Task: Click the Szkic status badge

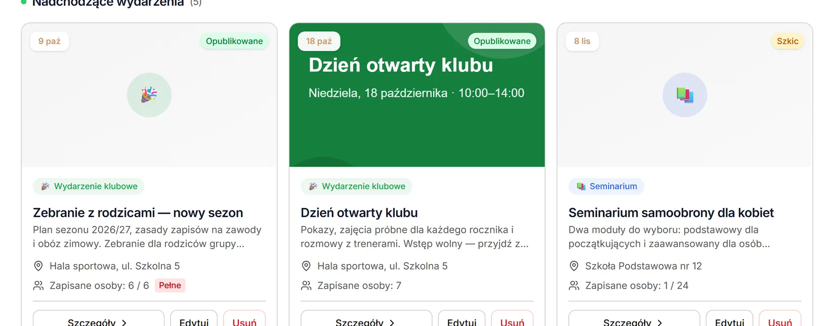Action: (787, 41)
